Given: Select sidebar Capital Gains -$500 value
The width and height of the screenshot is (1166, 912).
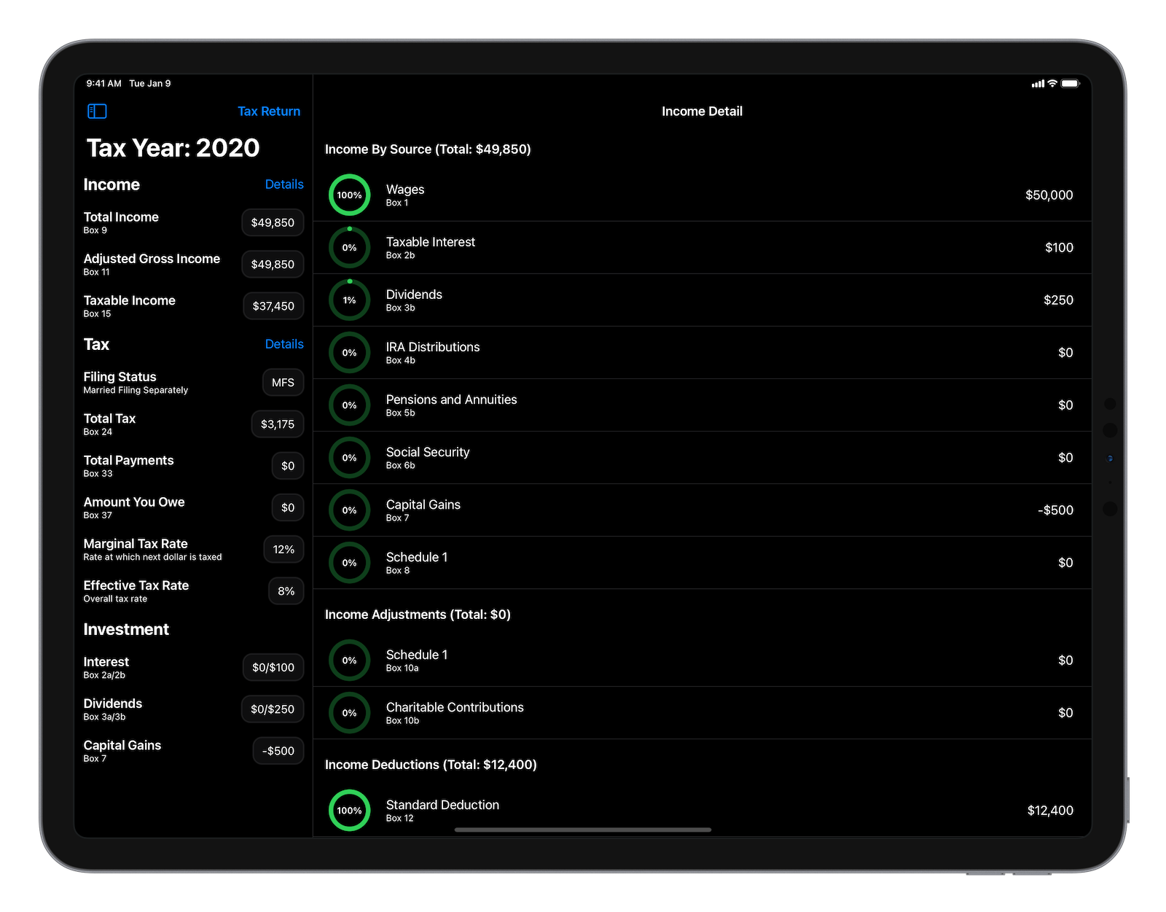Looking at the screenshot, I should [278, 750].
